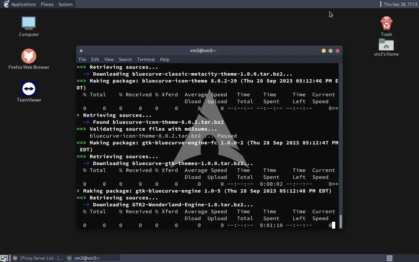Click the Firefox icon of the Proxy Server List task
The width and height of the screenshot is (419, 262).
click(15, 258)
